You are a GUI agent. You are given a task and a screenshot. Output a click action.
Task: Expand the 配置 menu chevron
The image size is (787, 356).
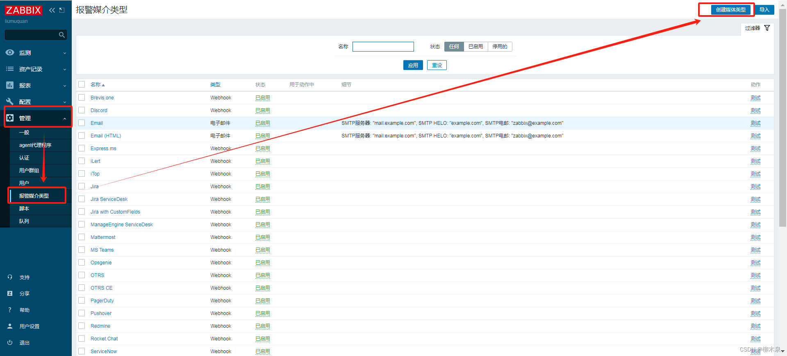click(x=65, y=102)
